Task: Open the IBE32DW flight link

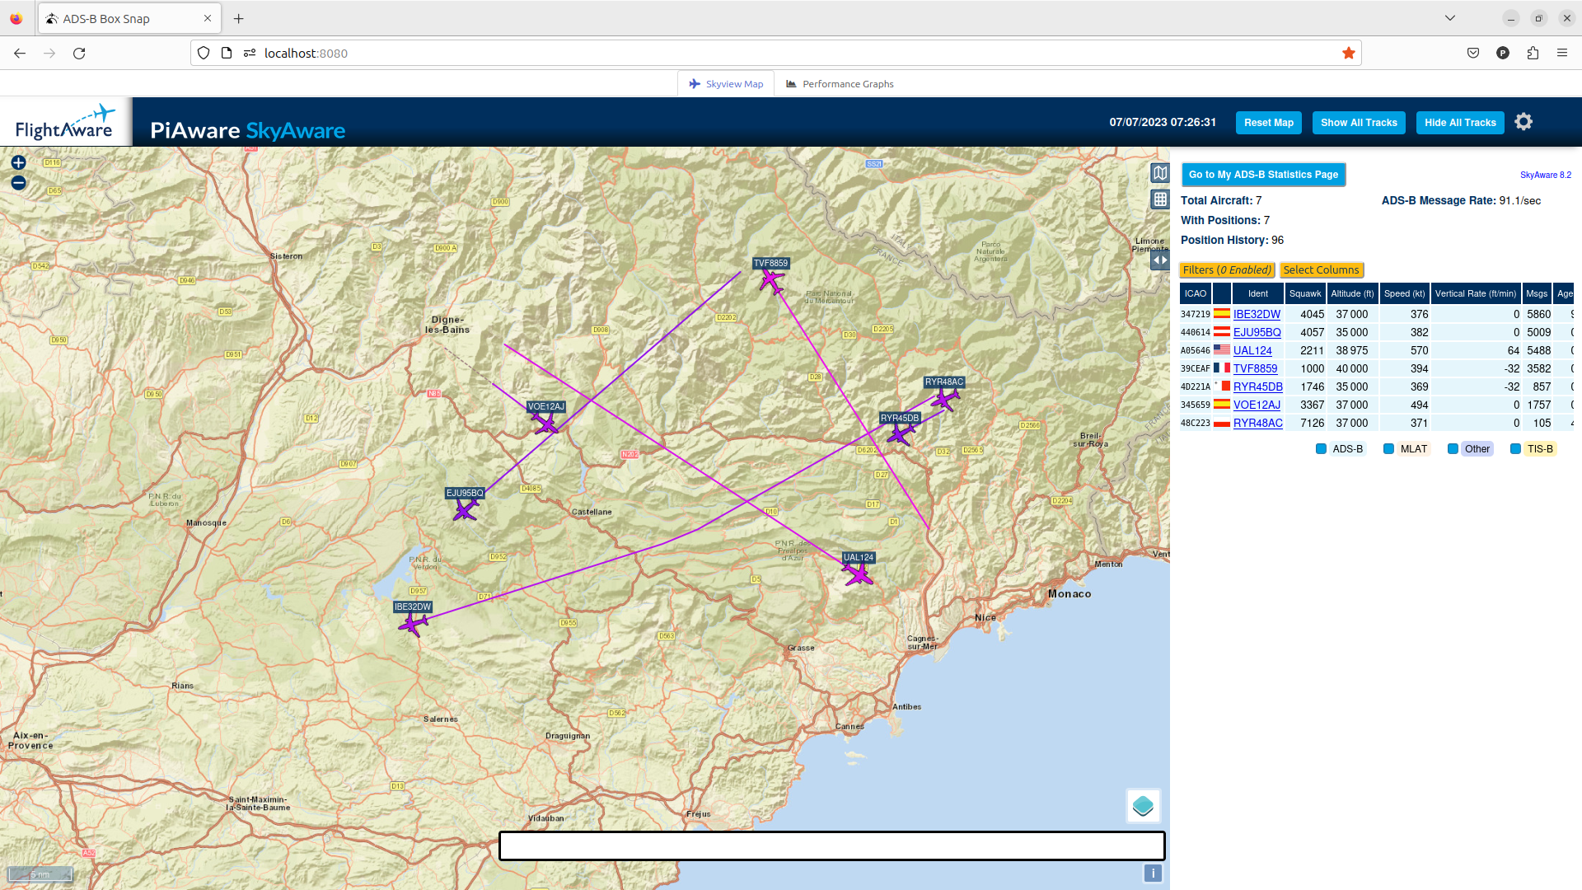Action: (1257, 315)
